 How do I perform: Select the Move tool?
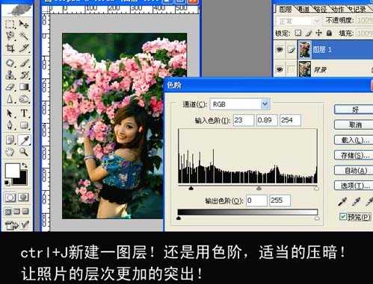pos(24,24)
